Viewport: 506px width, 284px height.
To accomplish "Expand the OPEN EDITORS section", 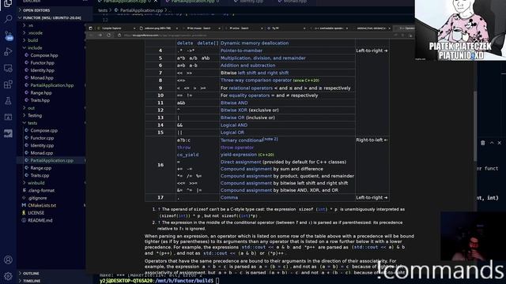I will click(x=51, y=10).
